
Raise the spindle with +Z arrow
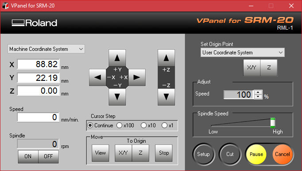click(x=166, y=57)
